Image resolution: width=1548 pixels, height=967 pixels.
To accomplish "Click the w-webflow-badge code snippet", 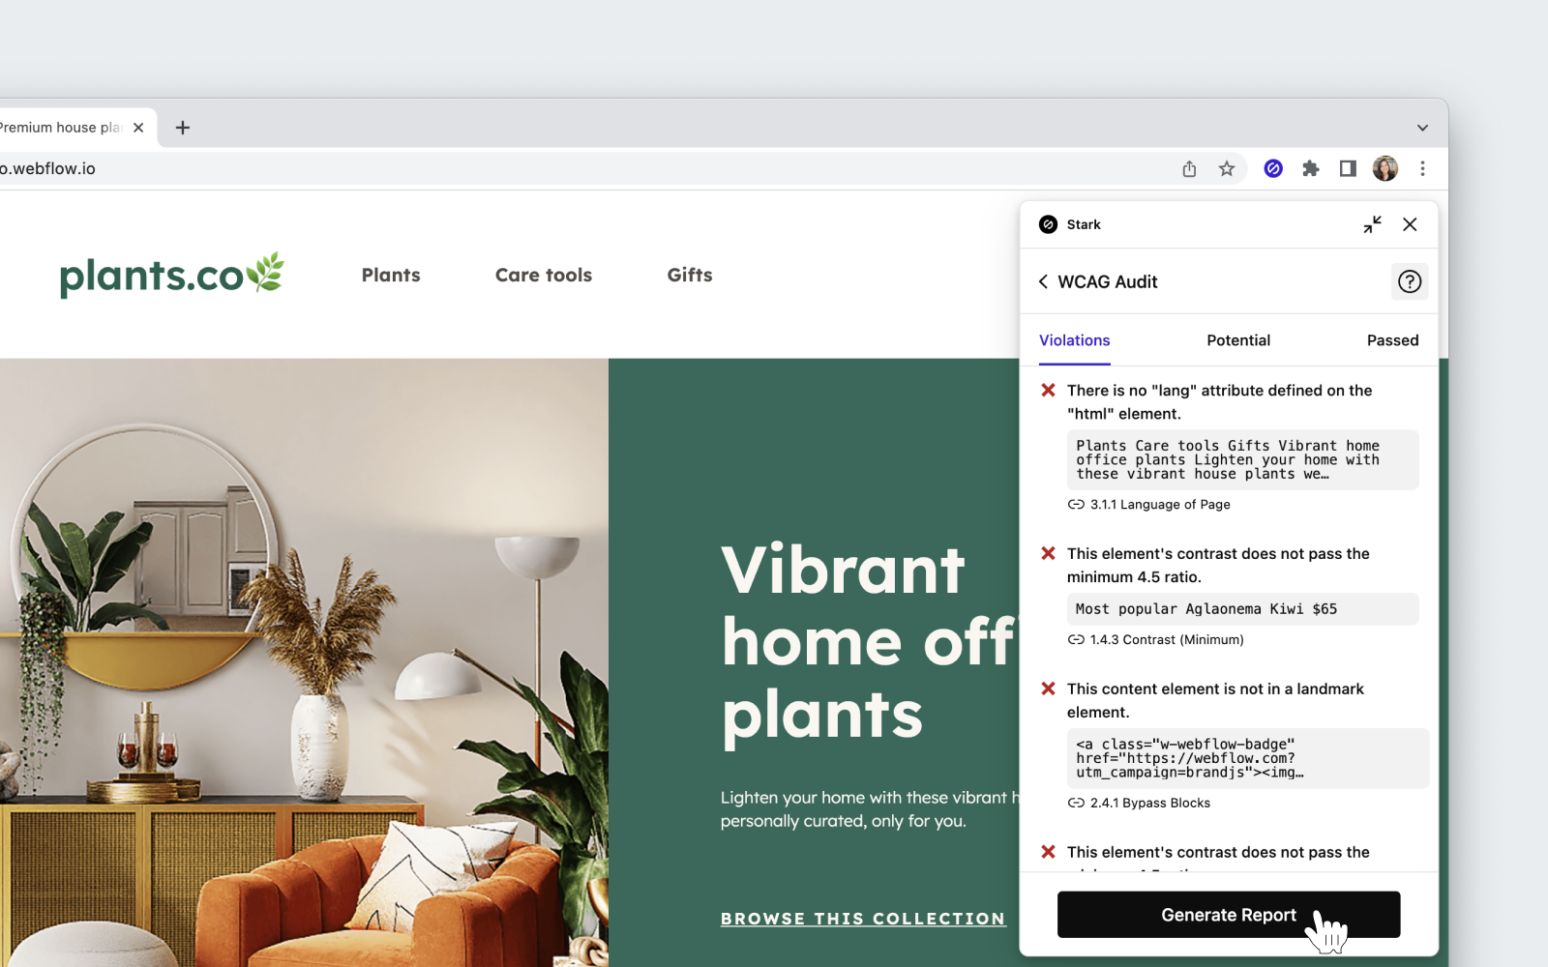I will tap(1247, 758).
